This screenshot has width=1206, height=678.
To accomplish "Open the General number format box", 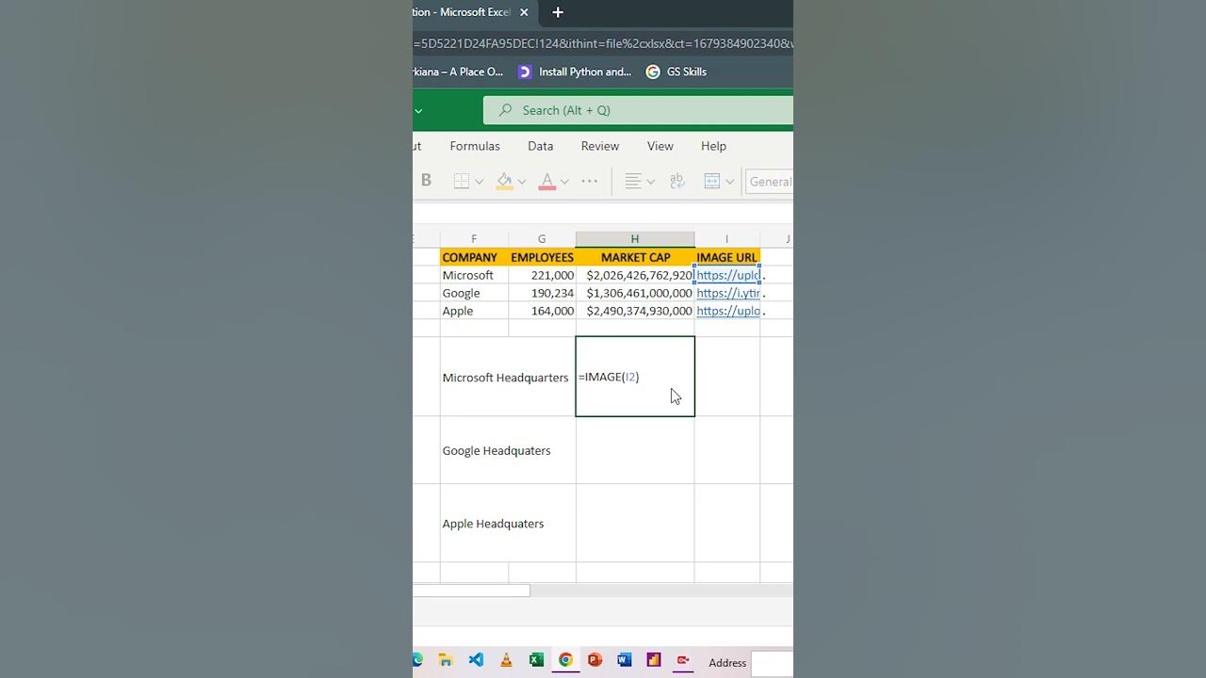I will coord(770,182).
